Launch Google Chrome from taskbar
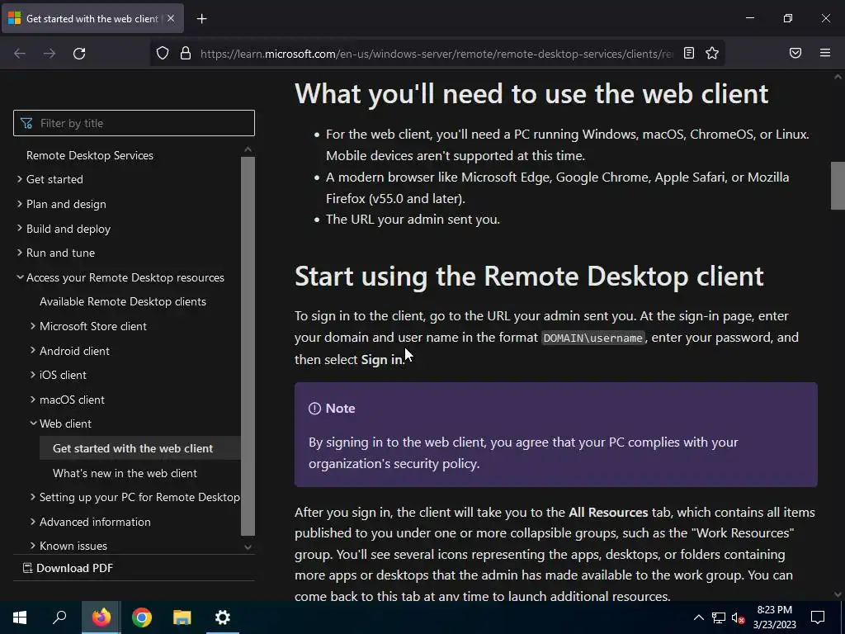This screenshot has height=634, width=845. click(142, 617)
